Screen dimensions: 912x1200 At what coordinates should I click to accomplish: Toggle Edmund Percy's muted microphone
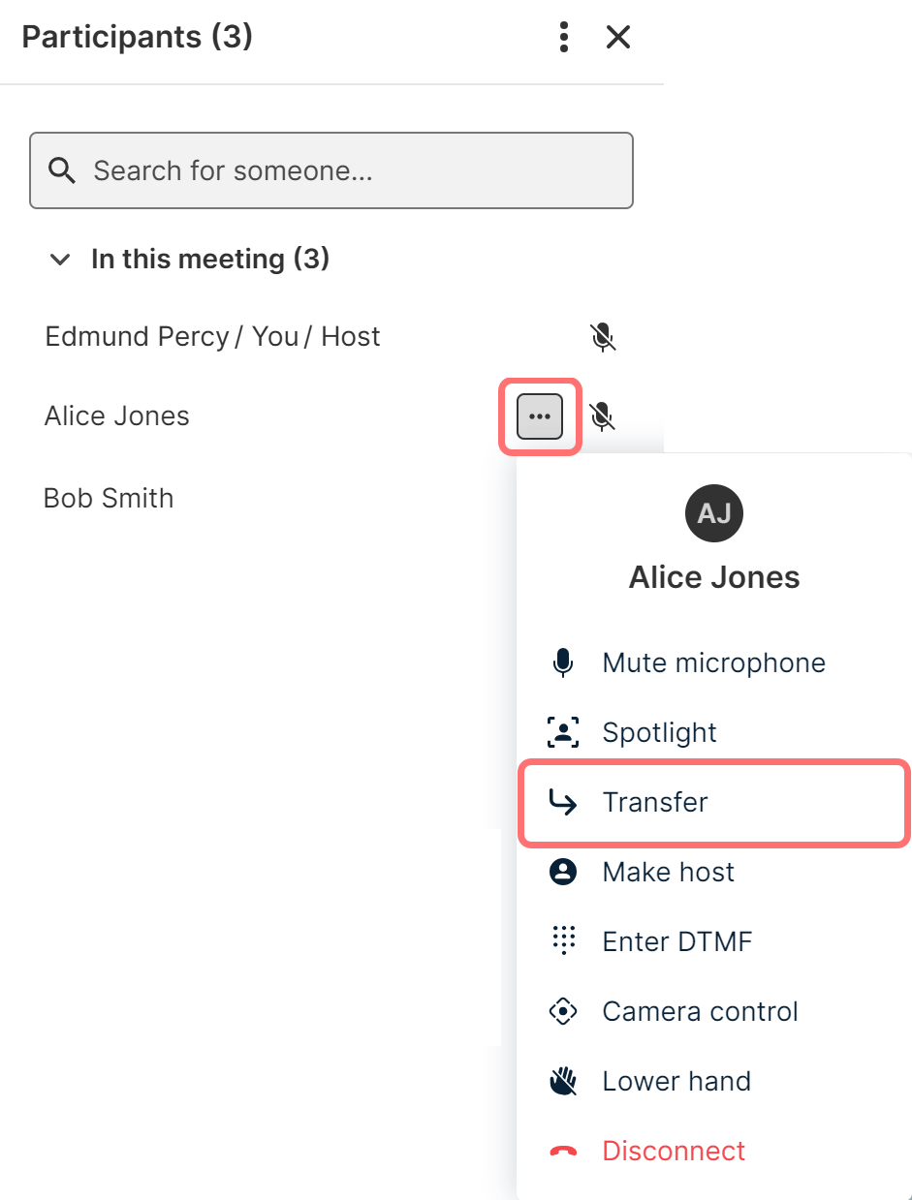coord(603,337)
